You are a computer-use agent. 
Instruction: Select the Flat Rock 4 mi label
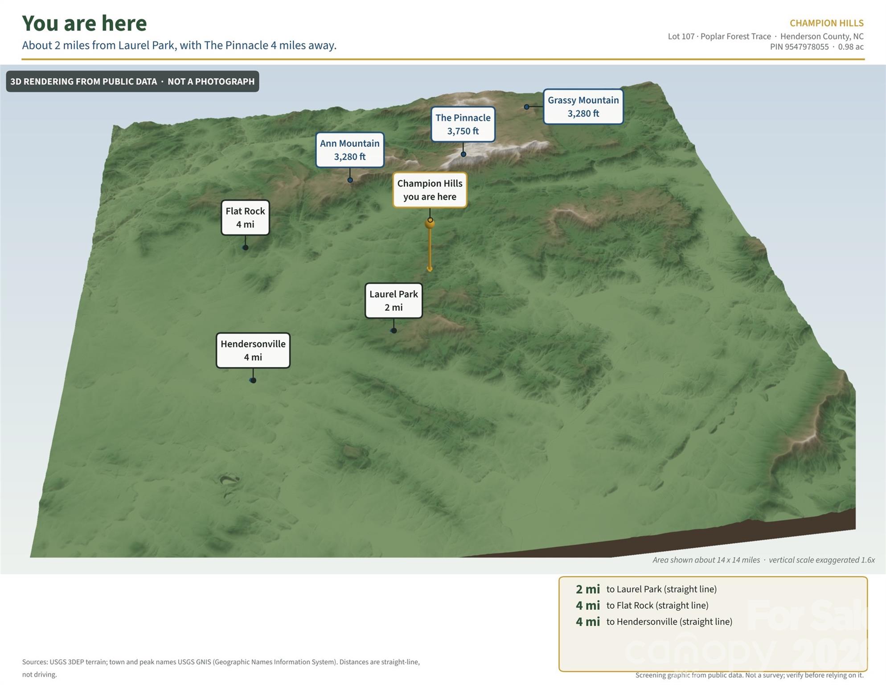[x=245, y=218]
